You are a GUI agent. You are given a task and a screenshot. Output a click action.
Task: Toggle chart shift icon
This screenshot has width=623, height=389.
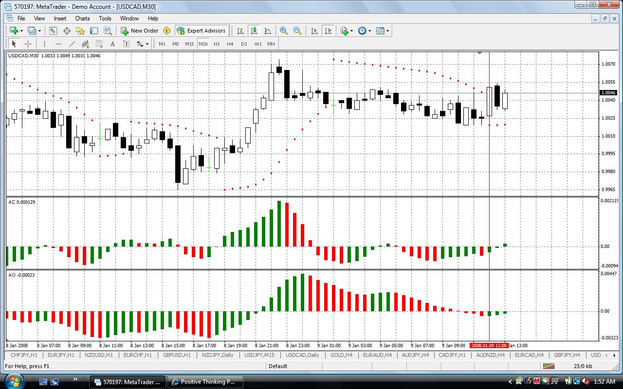(328, 31)
